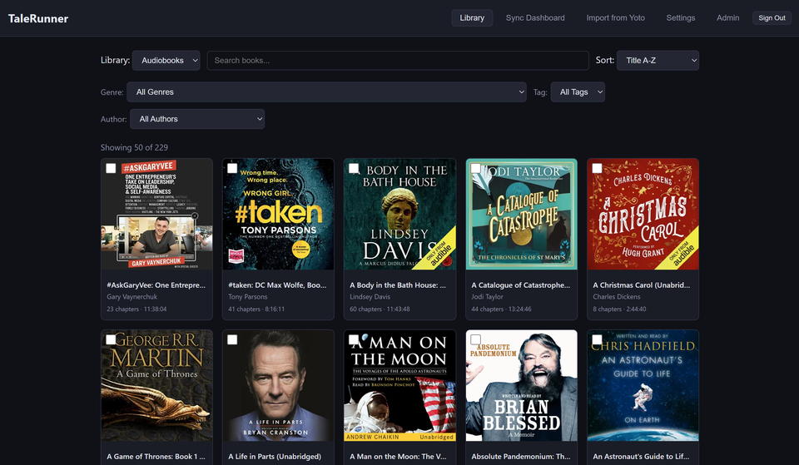
Task: Open the Sort dropdown set to Title A-Z
Action: point(658,60)
